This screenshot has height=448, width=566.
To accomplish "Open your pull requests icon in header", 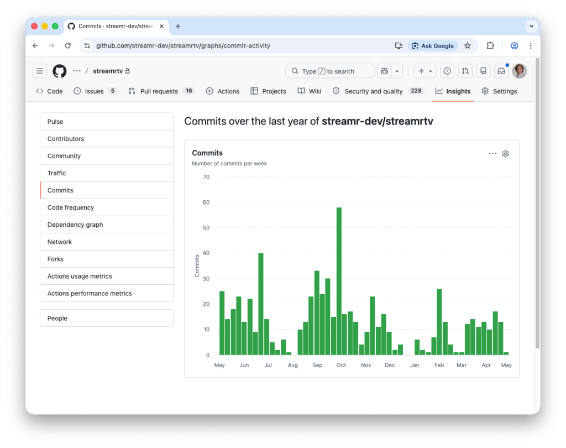I will 465,71.
